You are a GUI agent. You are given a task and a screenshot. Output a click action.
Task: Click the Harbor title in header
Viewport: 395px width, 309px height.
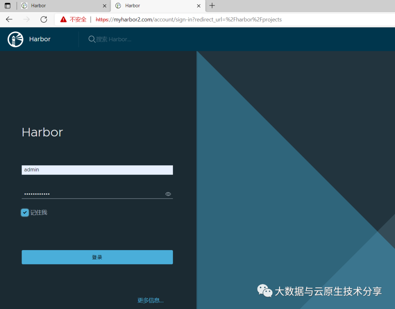pos(40,39)
